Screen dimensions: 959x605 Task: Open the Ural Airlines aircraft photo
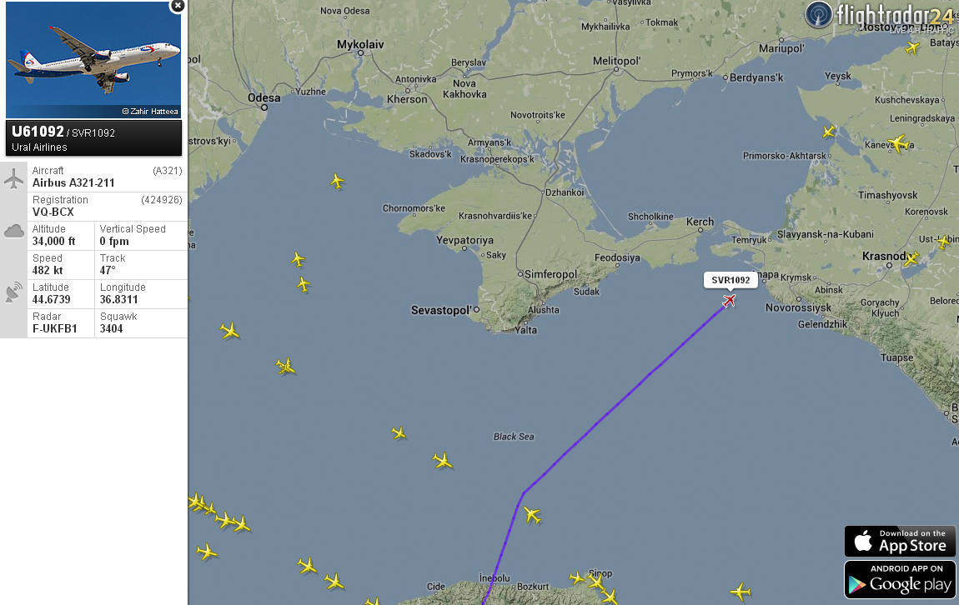[93, 60]
